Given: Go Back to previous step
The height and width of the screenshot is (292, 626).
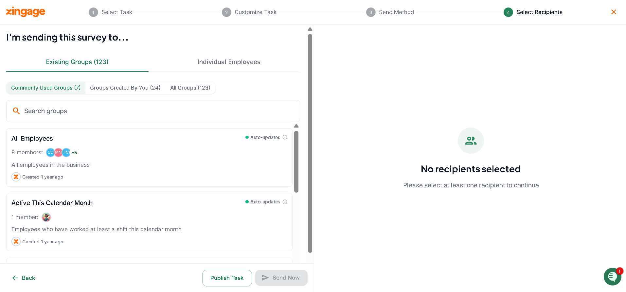Looking at the screenshot, I should [24, 278].
